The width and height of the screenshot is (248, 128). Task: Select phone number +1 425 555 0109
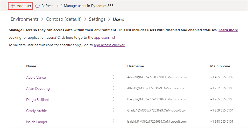pos(222,77)
